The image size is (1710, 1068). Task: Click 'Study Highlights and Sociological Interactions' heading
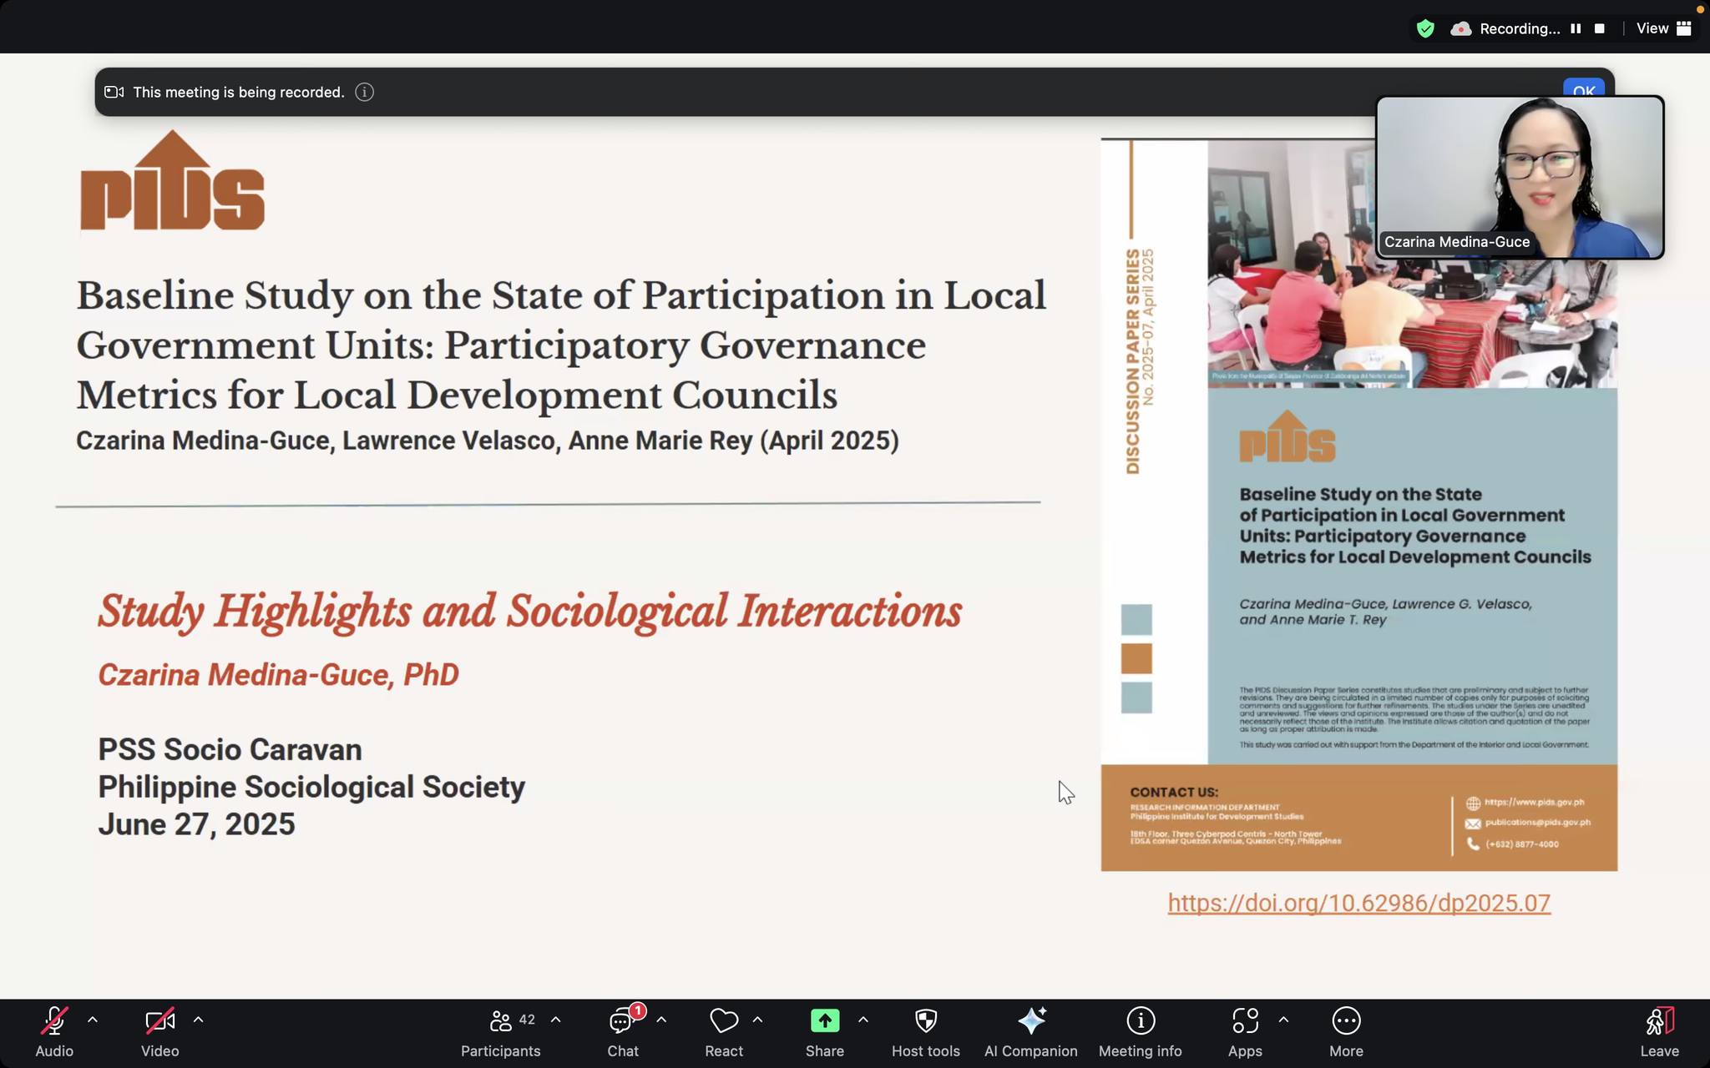click(x=530, y=611)
